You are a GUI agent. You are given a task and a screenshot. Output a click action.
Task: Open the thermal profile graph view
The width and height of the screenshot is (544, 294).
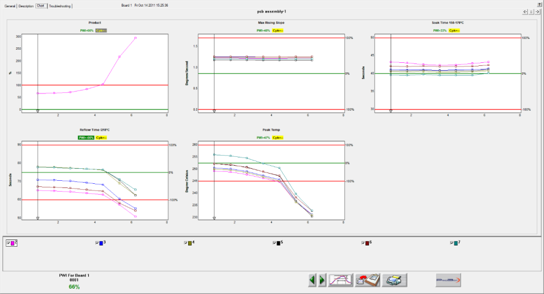click(340, 280)
